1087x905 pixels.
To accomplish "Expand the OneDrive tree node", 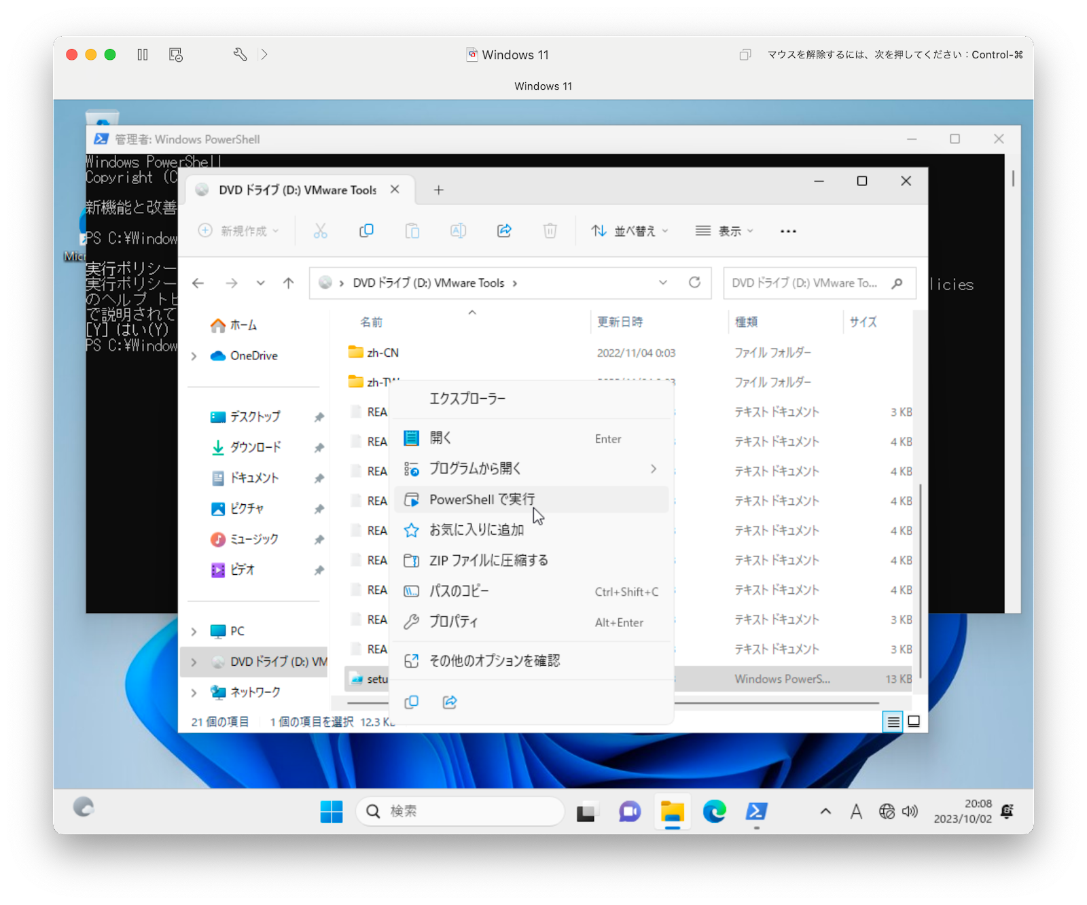I will coord(194,356).
